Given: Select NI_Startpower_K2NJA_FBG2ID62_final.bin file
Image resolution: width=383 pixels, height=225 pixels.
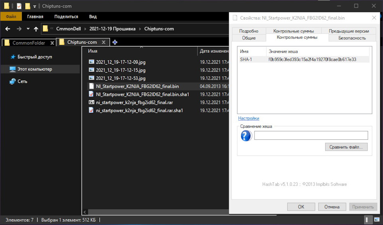Looking at the screenshot, I should click(x=137, y=86).
